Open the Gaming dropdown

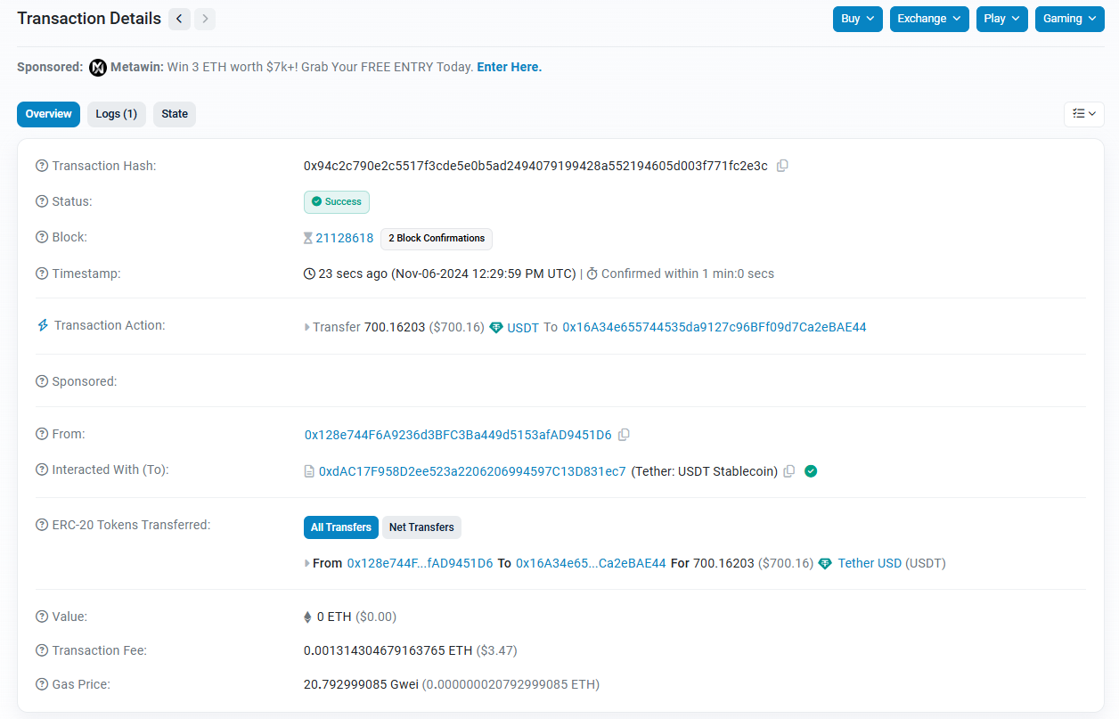coord(1070,19)
